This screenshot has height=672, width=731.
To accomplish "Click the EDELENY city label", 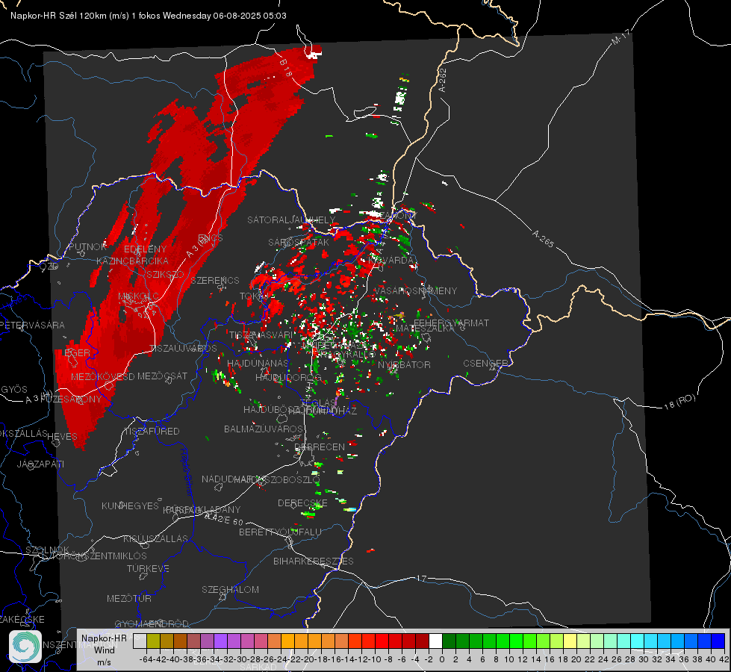I will (x=145, y=249).
